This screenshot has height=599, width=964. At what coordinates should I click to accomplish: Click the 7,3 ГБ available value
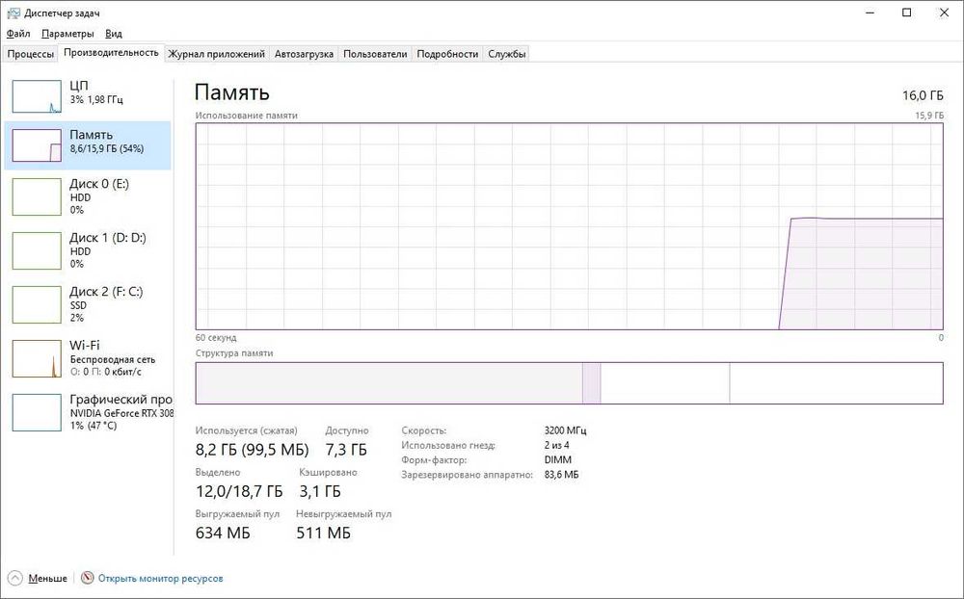point(346,450)
